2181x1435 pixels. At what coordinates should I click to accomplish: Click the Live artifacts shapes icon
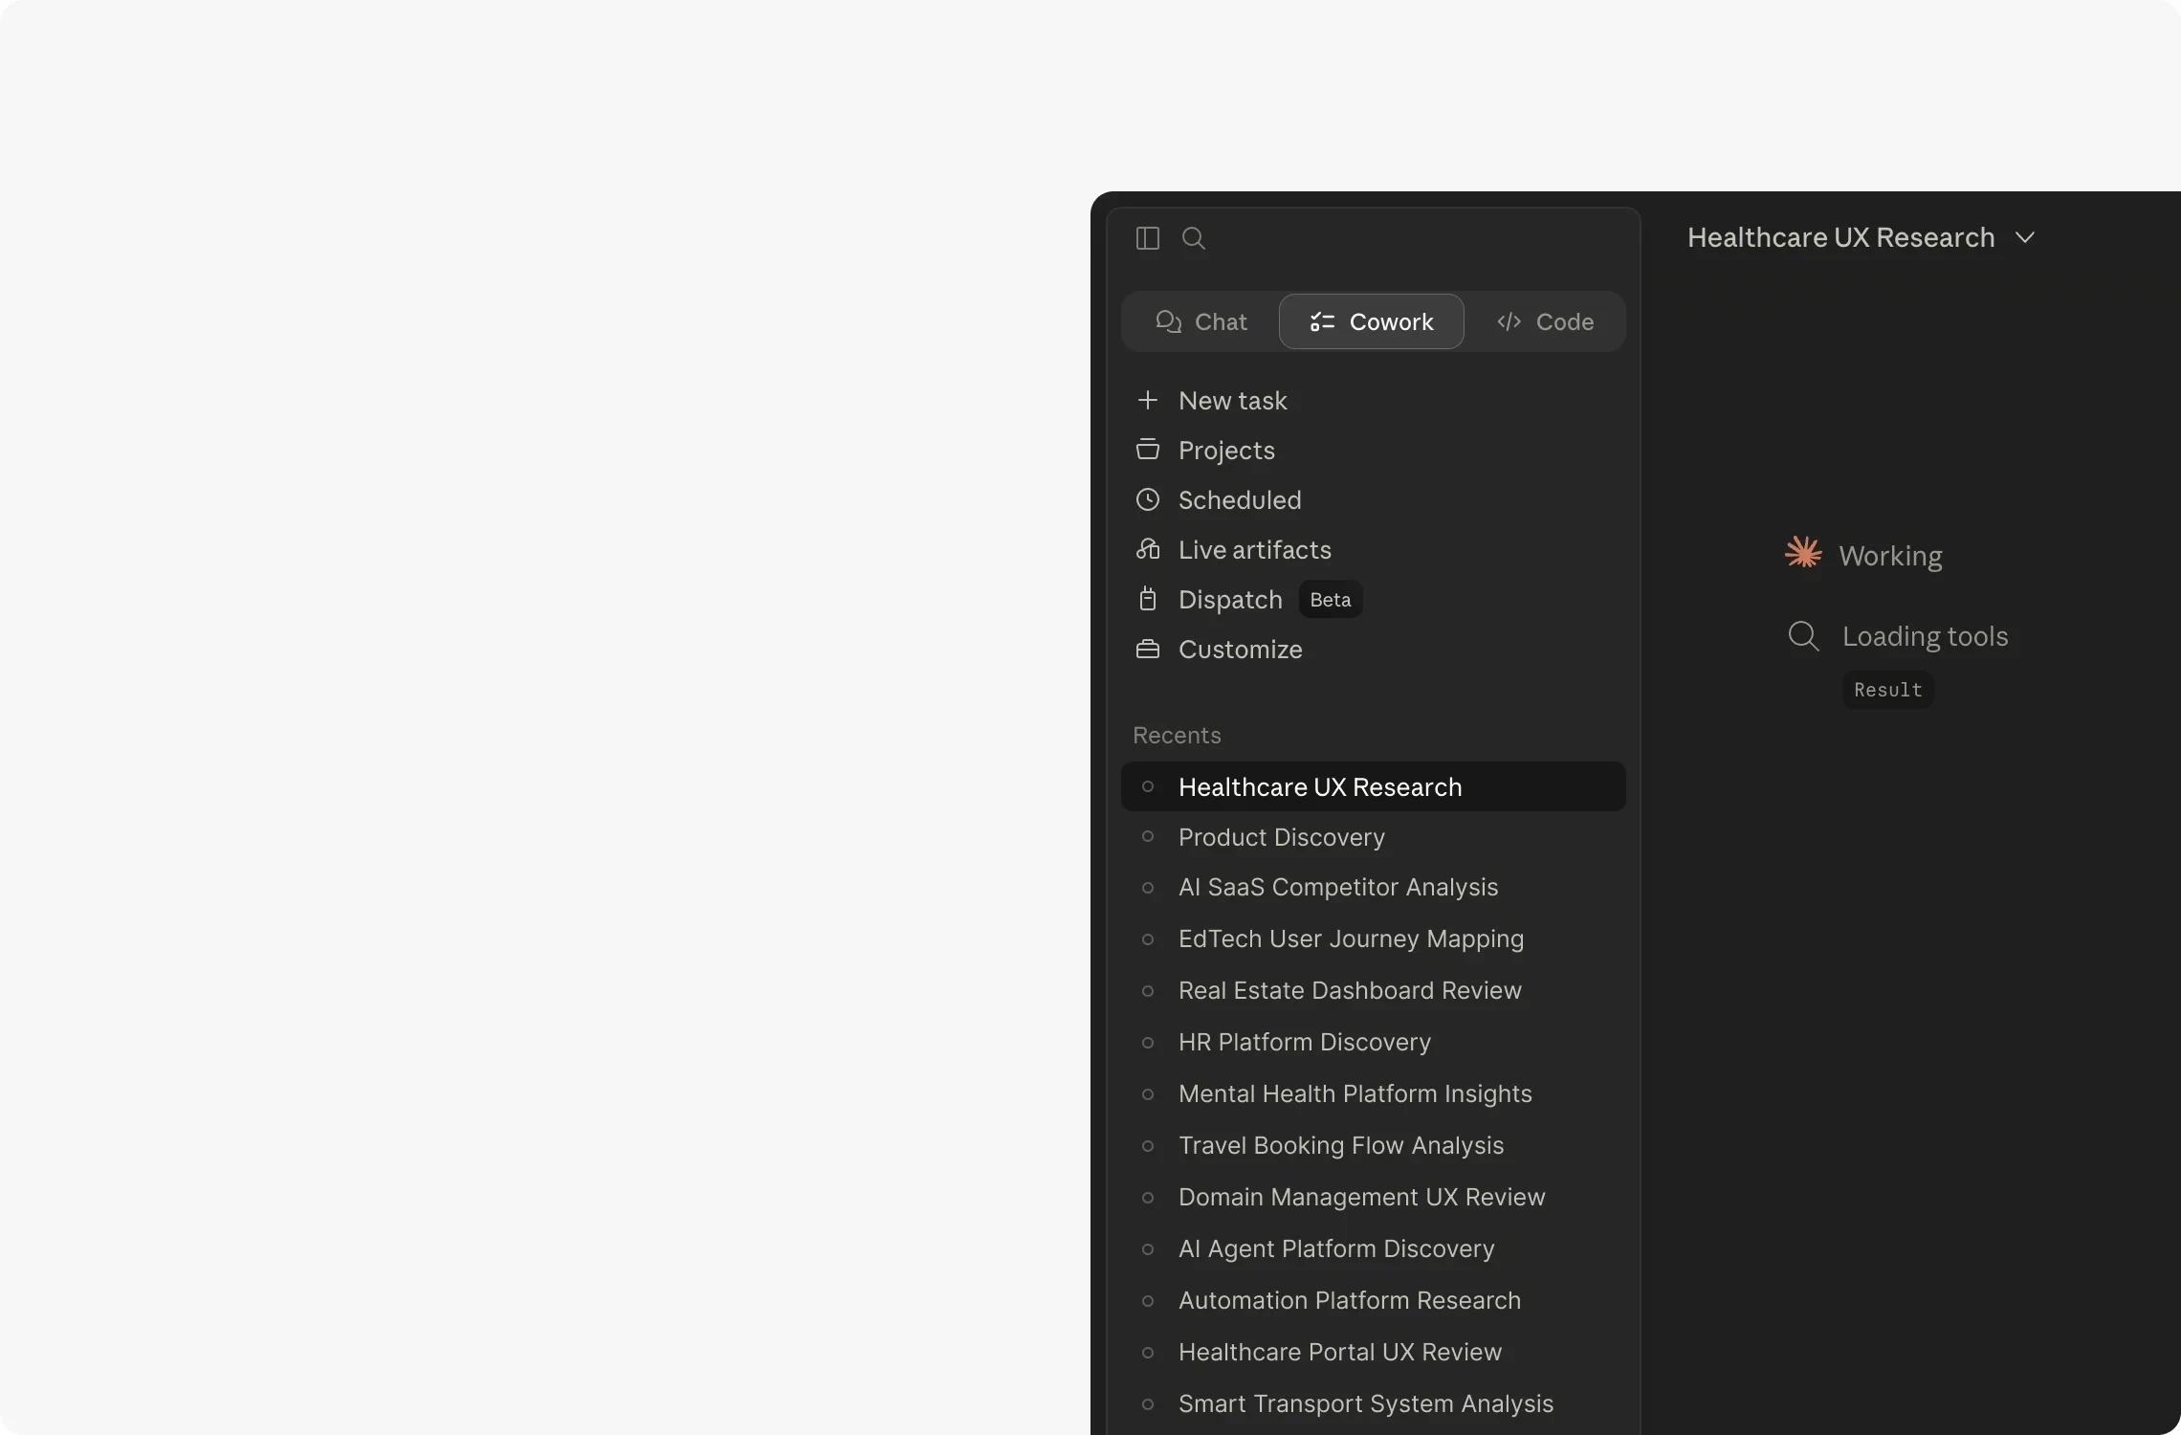1147,549
